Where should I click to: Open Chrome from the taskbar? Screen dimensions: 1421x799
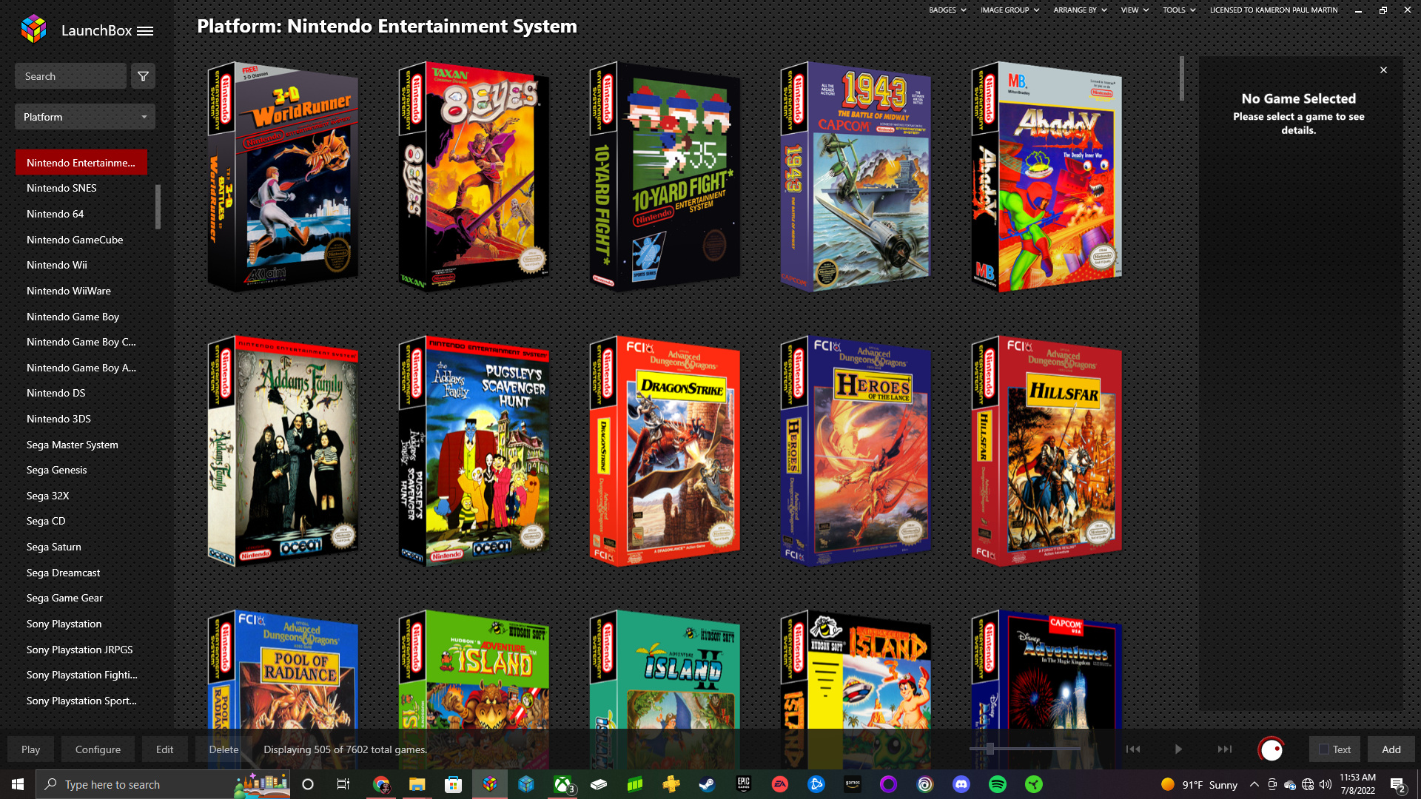coord(381,784)
